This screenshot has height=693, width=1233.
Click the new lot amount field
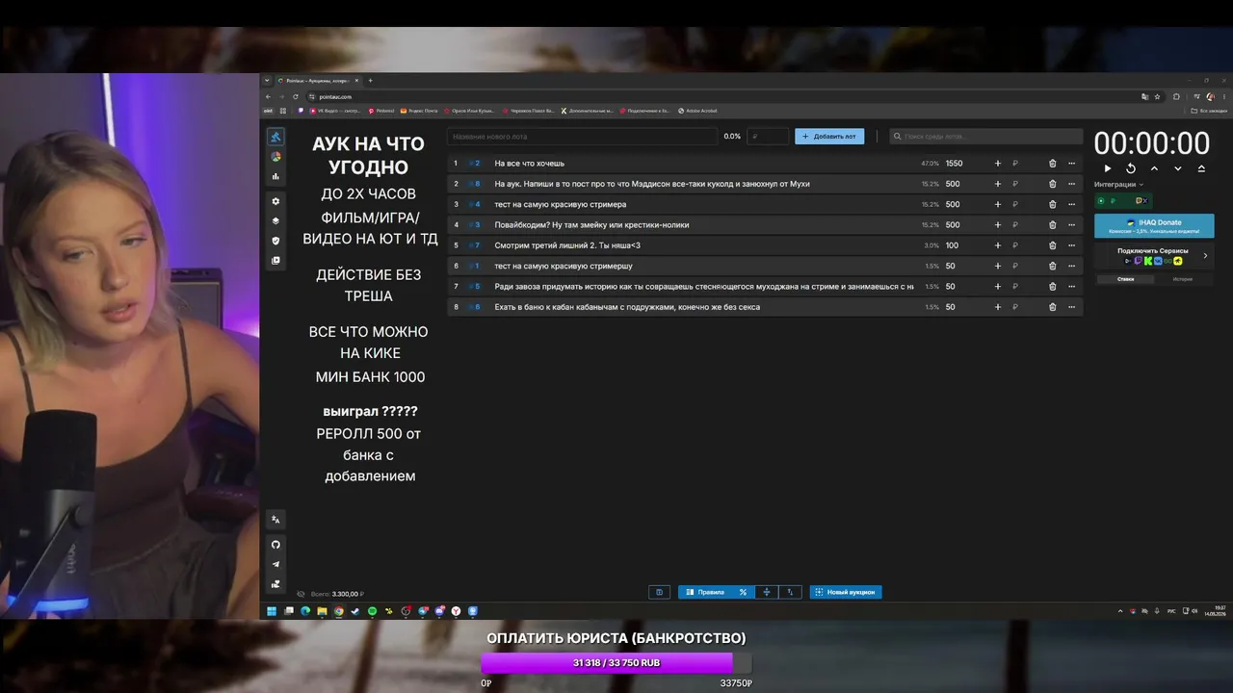[x=768, y=137]
